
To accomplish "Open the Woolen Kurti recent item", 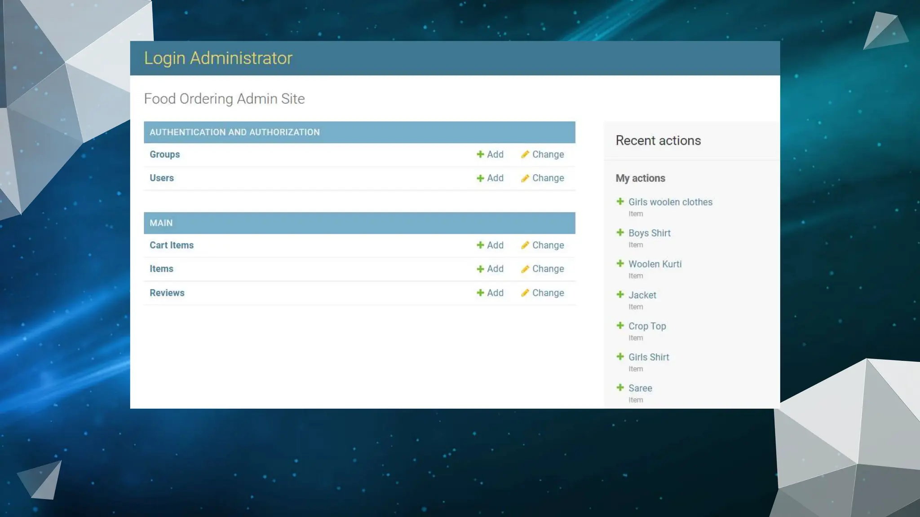I will coord(655,264).
